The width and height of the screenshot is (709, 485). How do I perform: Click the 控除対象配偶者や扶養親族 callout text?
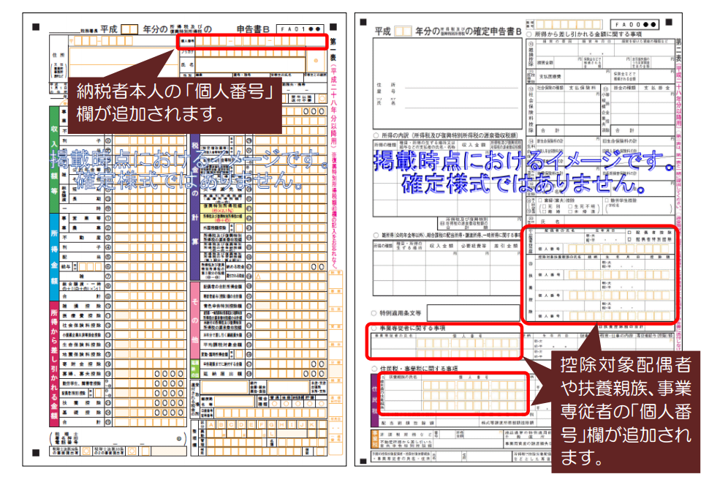626,411
